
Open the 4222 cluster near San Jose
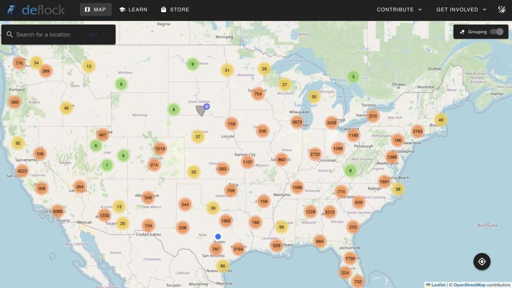(22, 170)
